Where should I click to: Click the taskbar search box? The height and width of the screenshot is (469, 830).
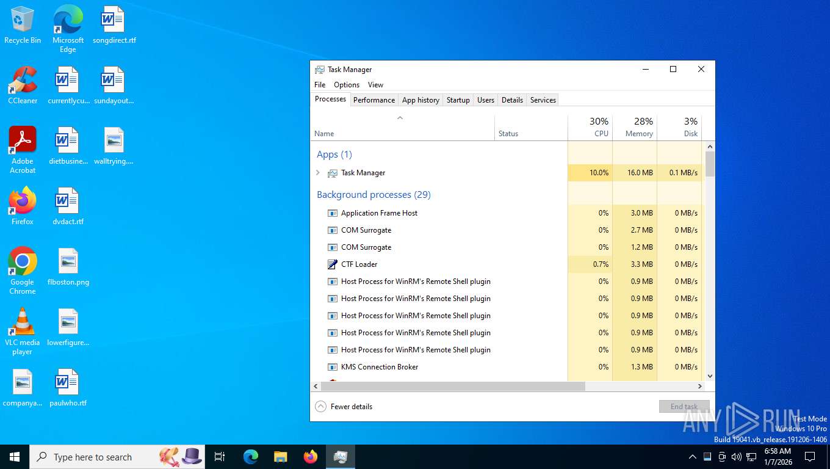coord(117,457)
